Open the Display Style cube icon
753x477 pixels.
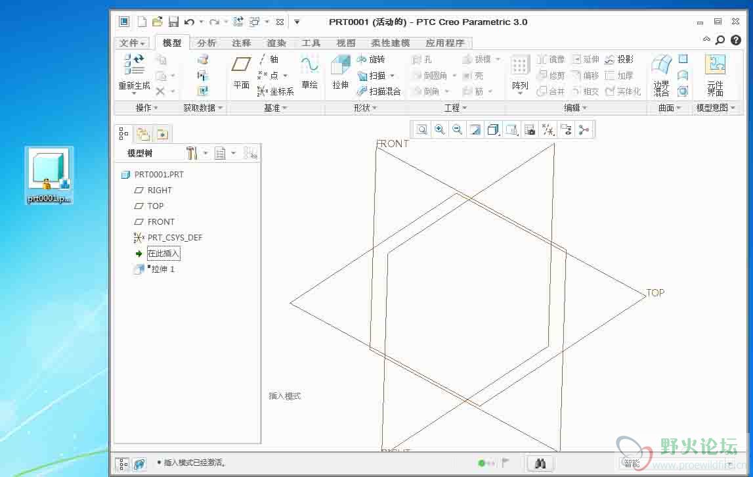[493, 129]
